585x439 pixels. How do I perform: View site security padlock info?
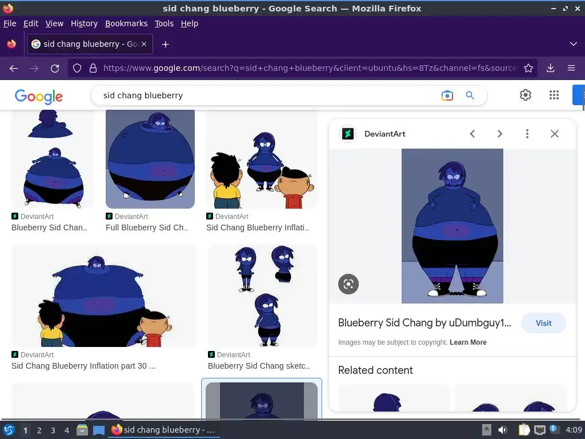[93, 68]
